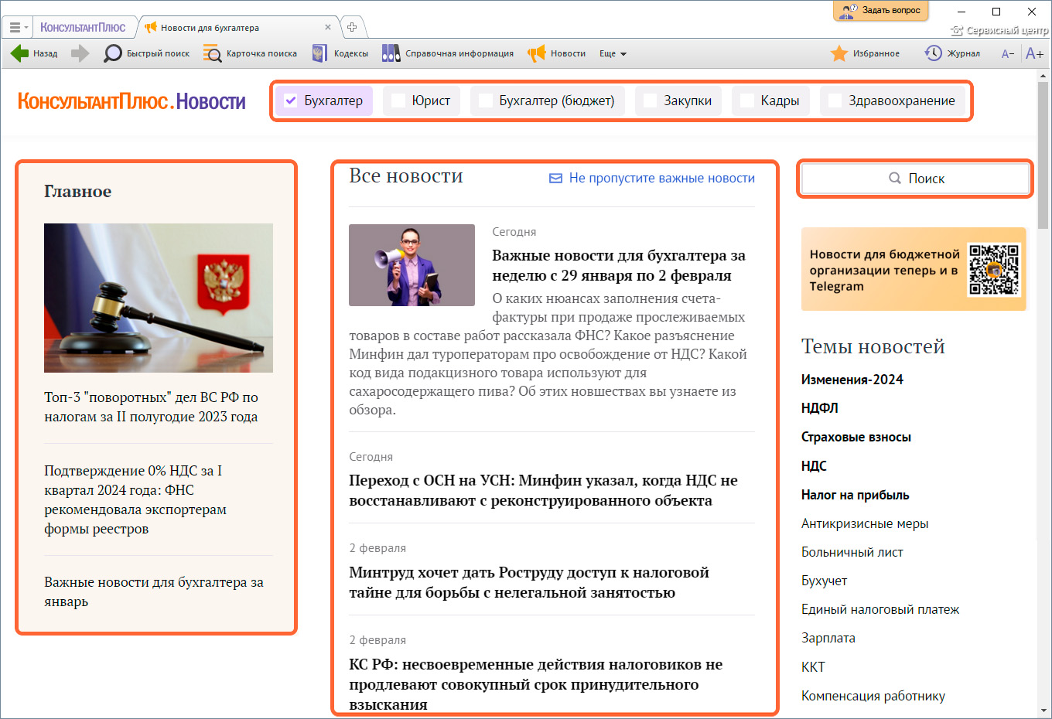Enable the Юрист checkbox
The height and width of the screenshot is (719, 1052).
(398, 101)
